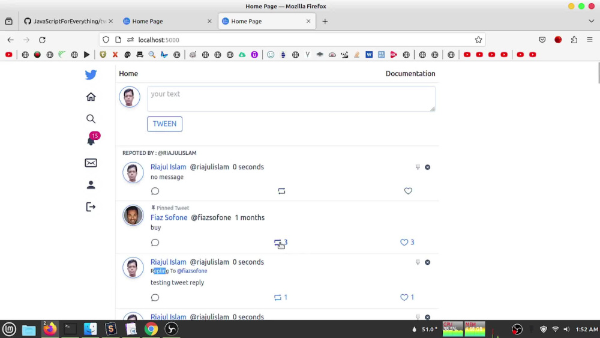Open Fiaz Sofone profile name link
The width and height of the screenshot is (600, 338).
(169, 217)
